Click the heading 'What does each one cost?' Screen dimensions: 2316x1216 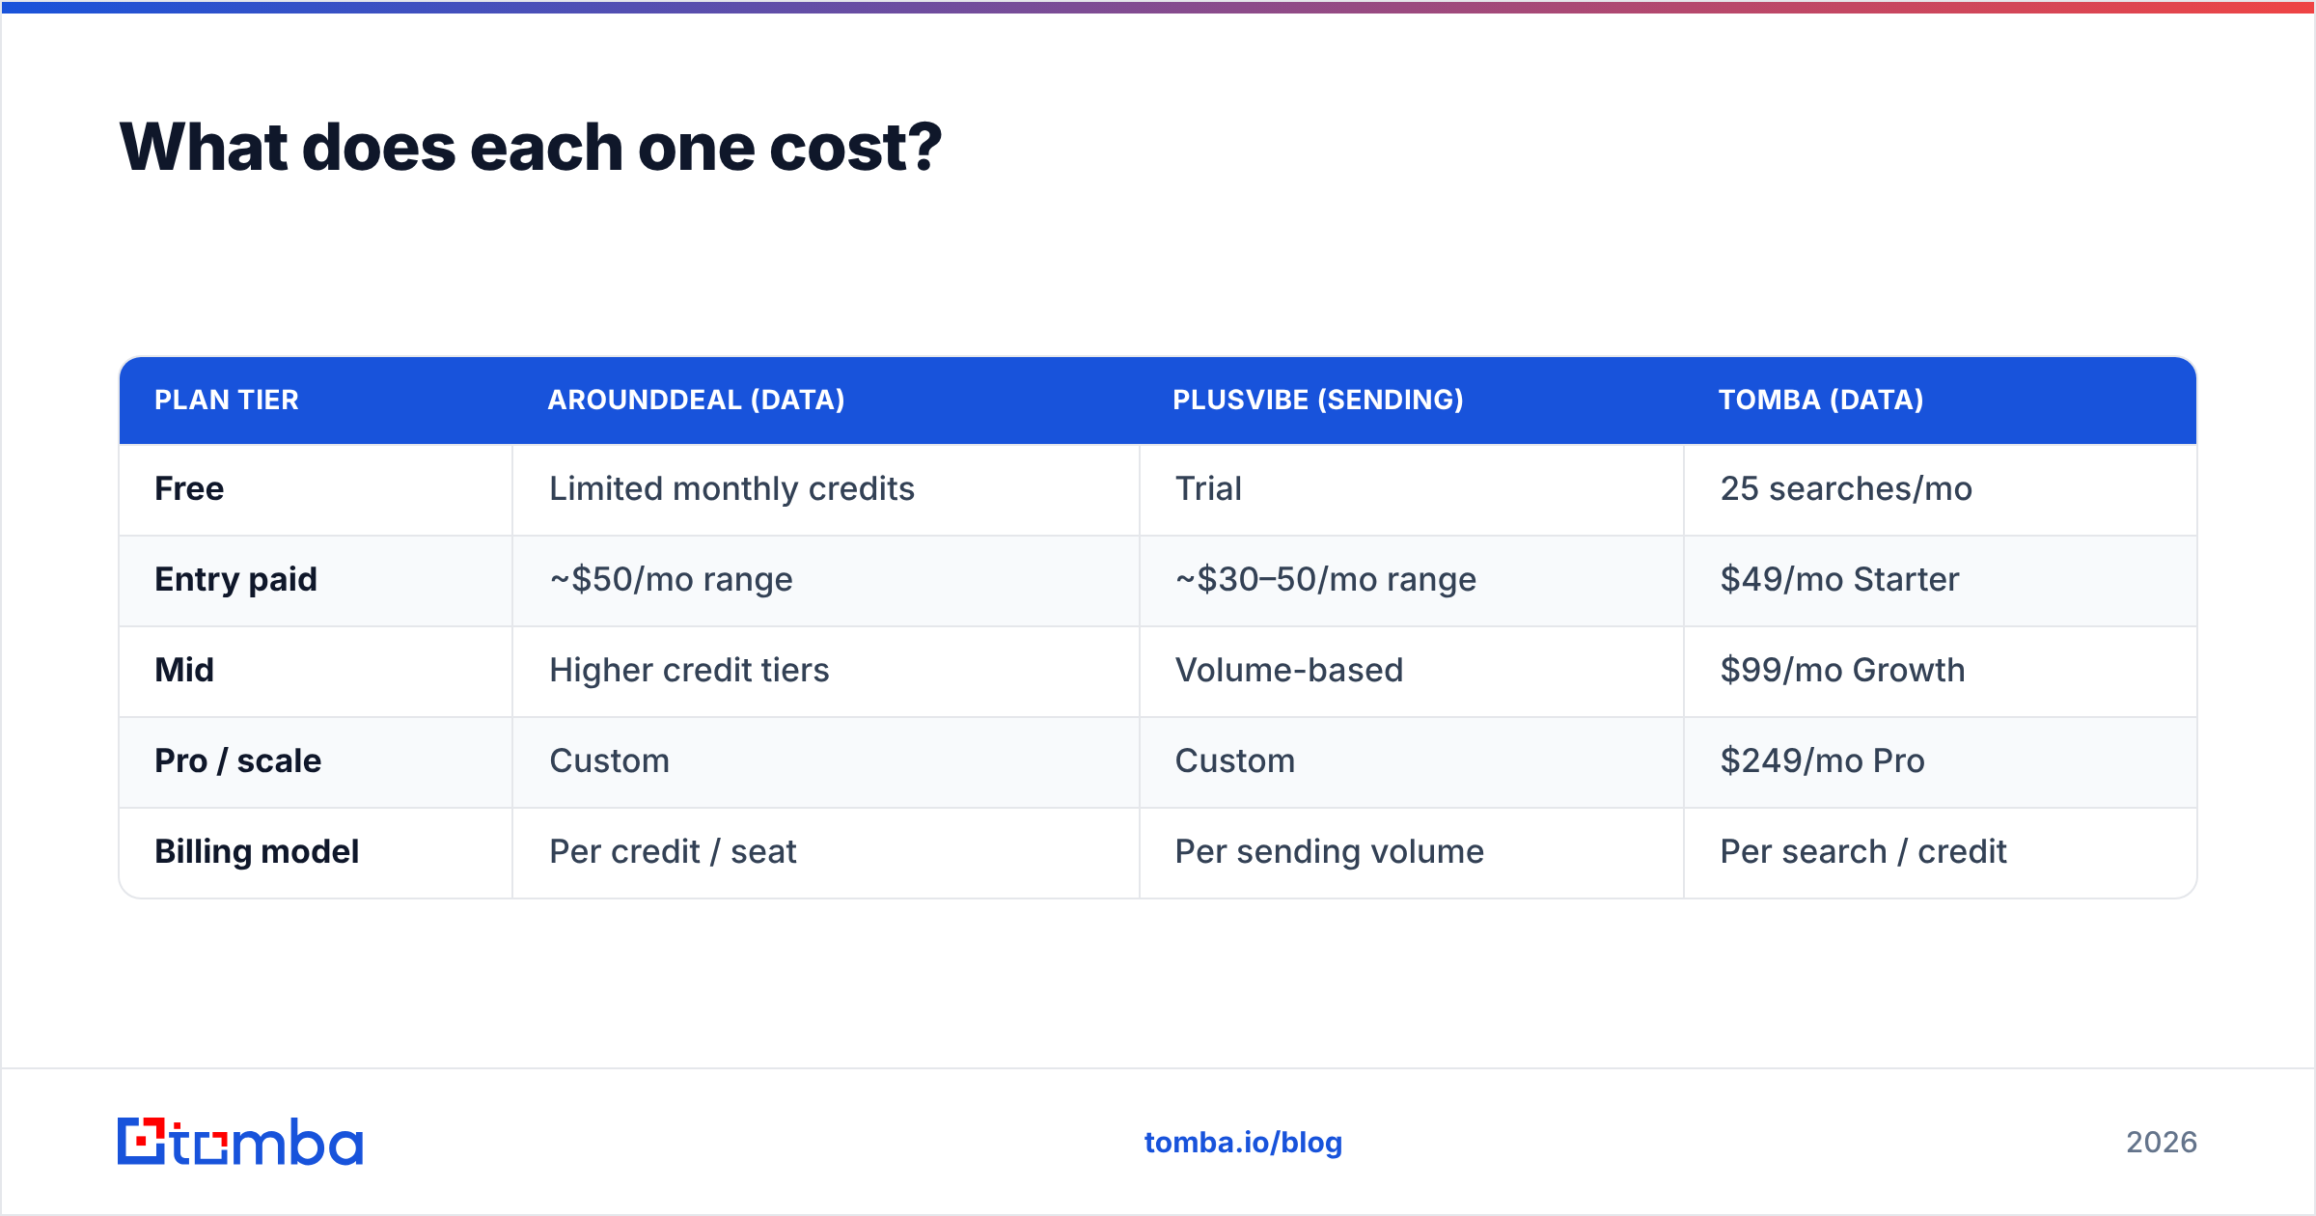[x=530, y=147]
